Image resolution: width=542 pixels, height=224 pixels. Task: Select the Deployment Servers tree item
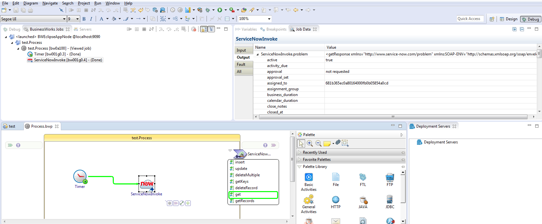pos(437,142)
